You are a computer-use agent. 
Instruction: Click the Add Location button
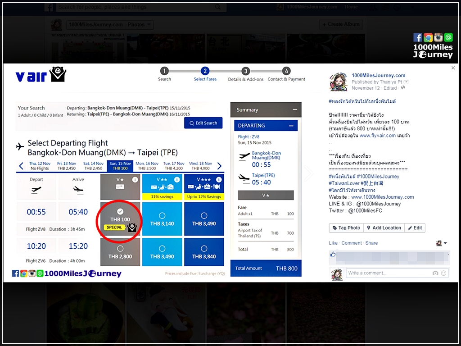384,228
